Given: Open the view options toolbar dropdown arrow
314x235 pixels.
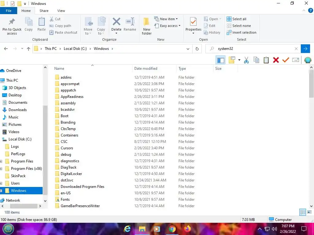Looking at the screenshot, I should pyautogui.click(x=239, y=60).
